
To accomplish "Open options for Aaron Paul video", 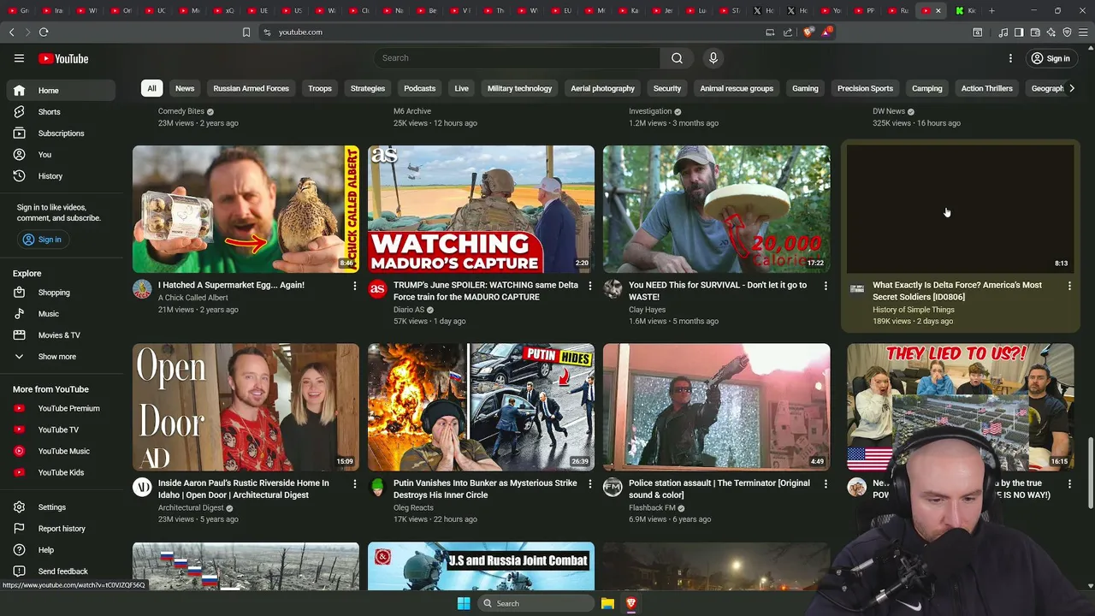I will (354, 484).
